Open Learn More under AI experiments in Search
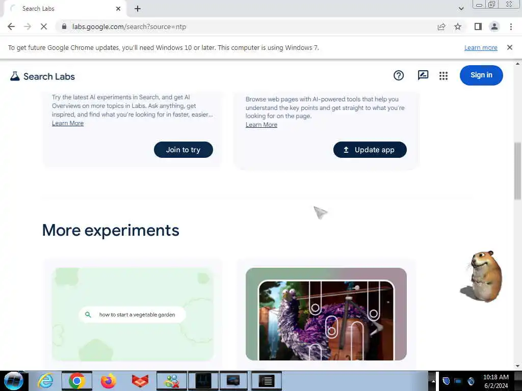522x391 pixels. (x=68, y=123)
